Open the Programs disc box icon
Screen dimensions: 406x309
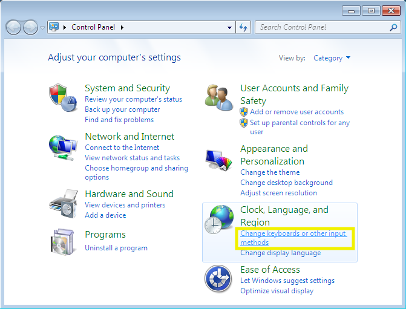click(x=63, y=241)
